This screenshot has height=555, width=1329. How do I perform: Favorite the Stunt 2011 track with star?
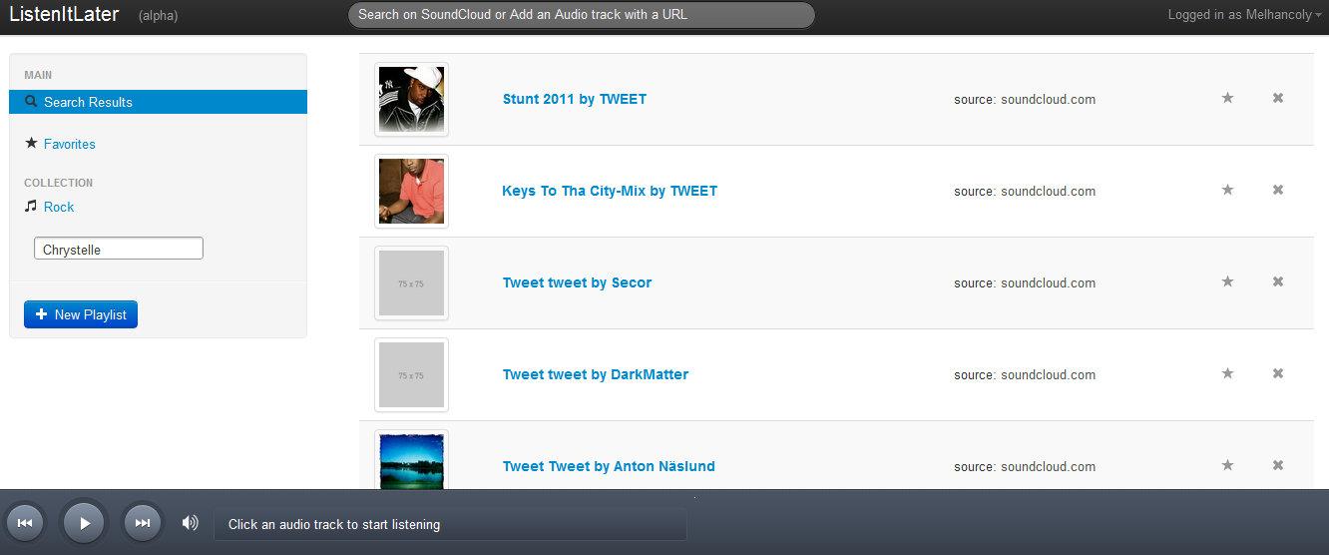pyautogui.click(x=1227, y=98)
